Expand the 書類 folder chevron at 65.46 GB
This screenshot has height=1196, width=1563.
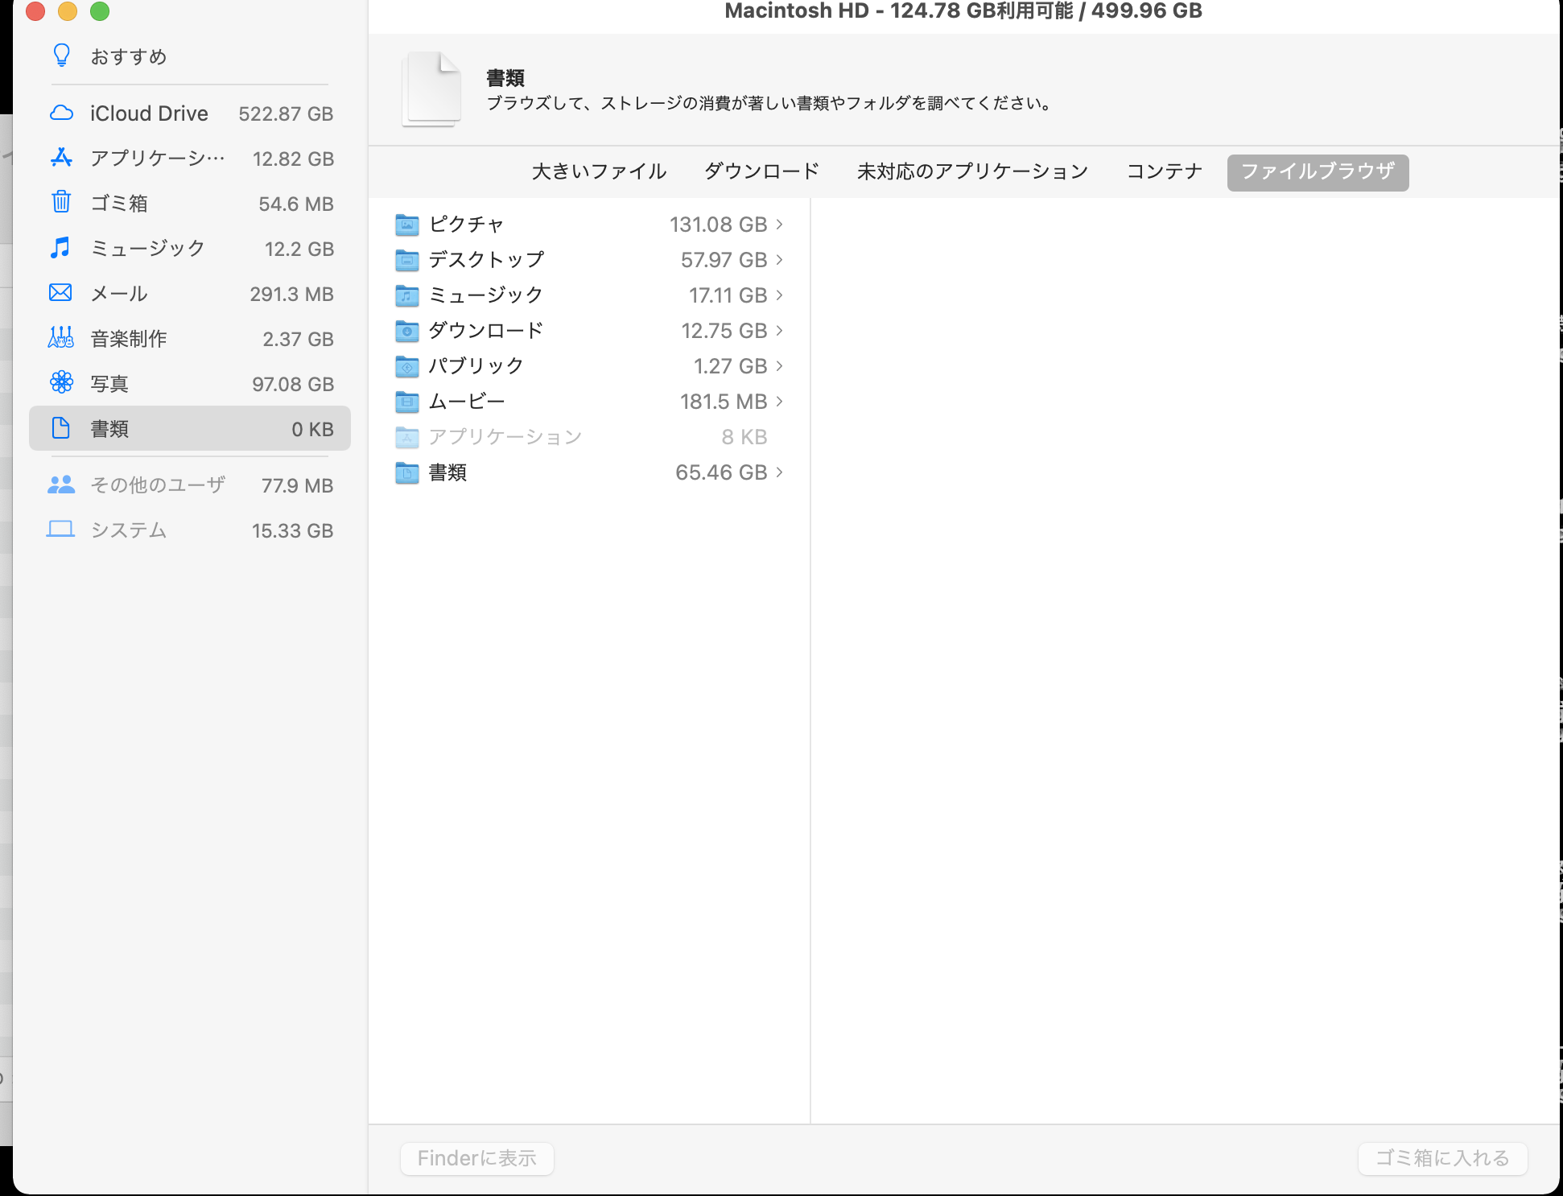(x=779, y=472)
